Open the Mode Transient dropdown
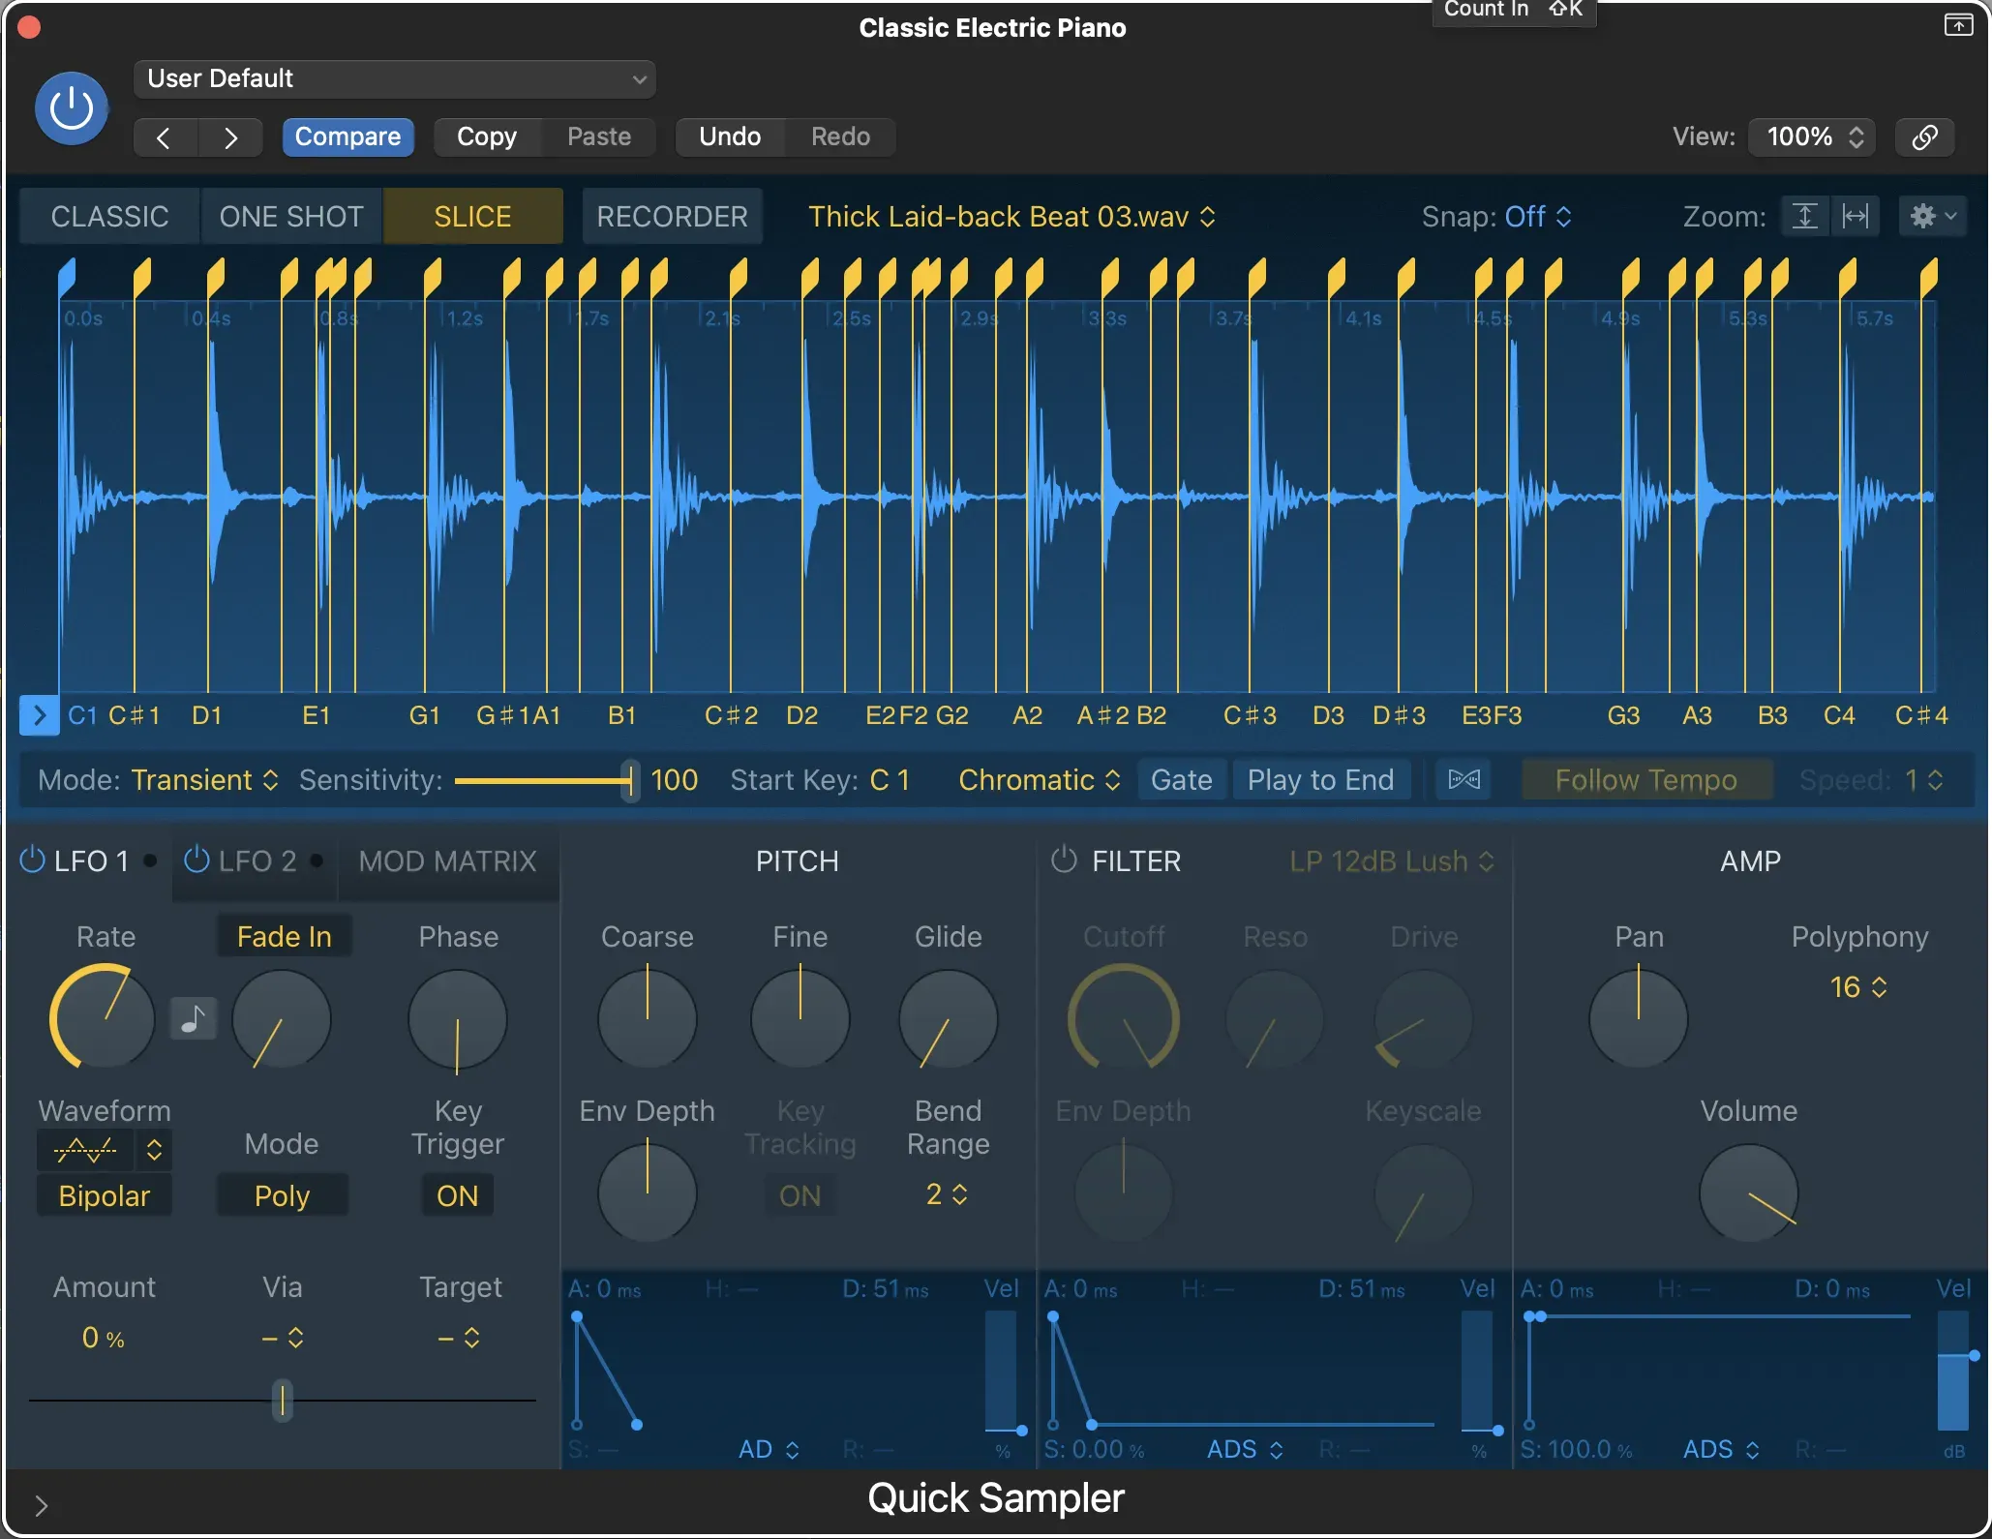1992x1539 pixels. 205,779
